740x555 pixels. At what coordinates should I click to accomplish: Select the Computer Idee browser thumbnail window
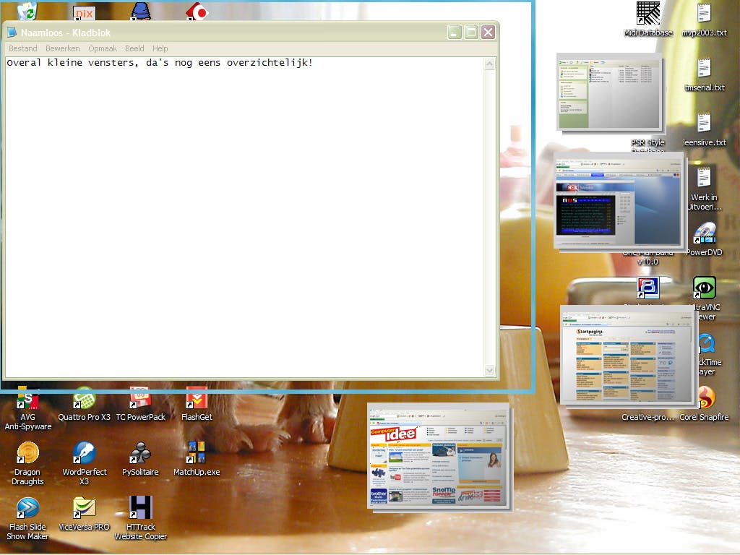coord(439,457)
